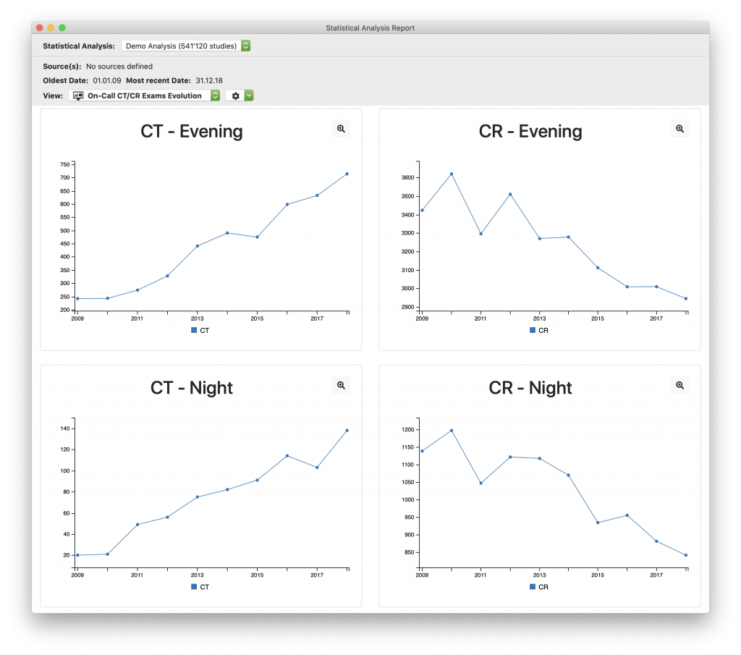Viewport: 741px width, 655px height.
Task: Click the 2013 x-axis label in CT - Evening
Action: click(x=197, y=318)
